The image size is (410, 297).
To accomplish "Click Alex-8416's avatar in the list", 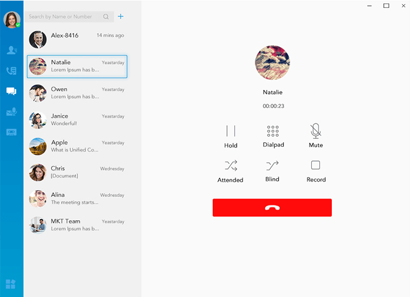I will click(x=38, y=40).
